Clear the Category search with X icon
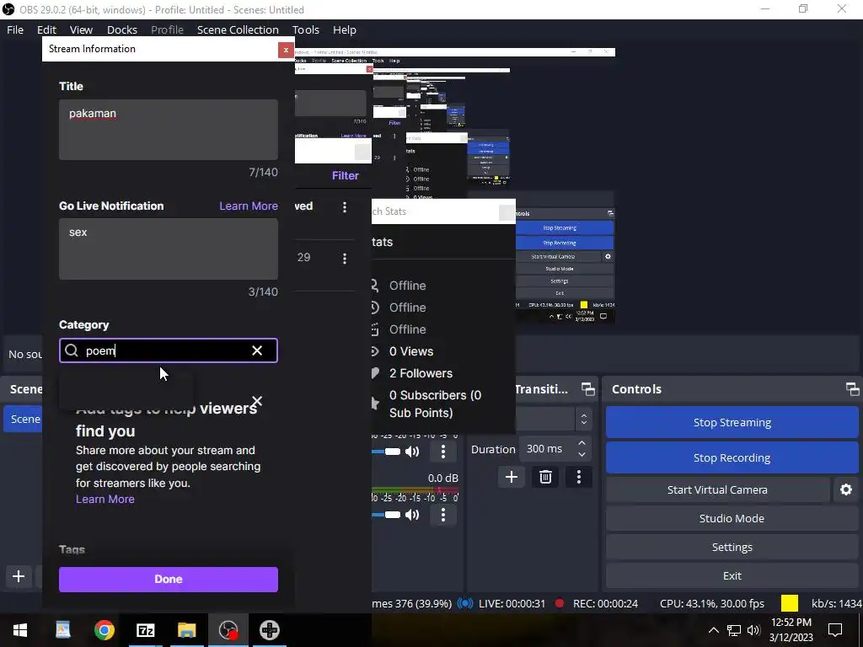The height and width of the screenshot is (647, 863). click(257, 350)
